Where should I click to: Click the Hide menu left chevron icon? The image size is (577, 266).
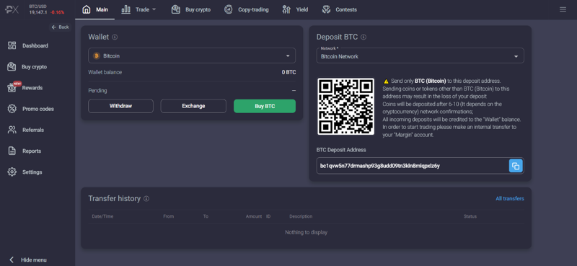[12, 260]
